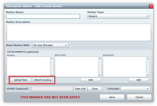Click Add under the Web Links list

[90, 80]
